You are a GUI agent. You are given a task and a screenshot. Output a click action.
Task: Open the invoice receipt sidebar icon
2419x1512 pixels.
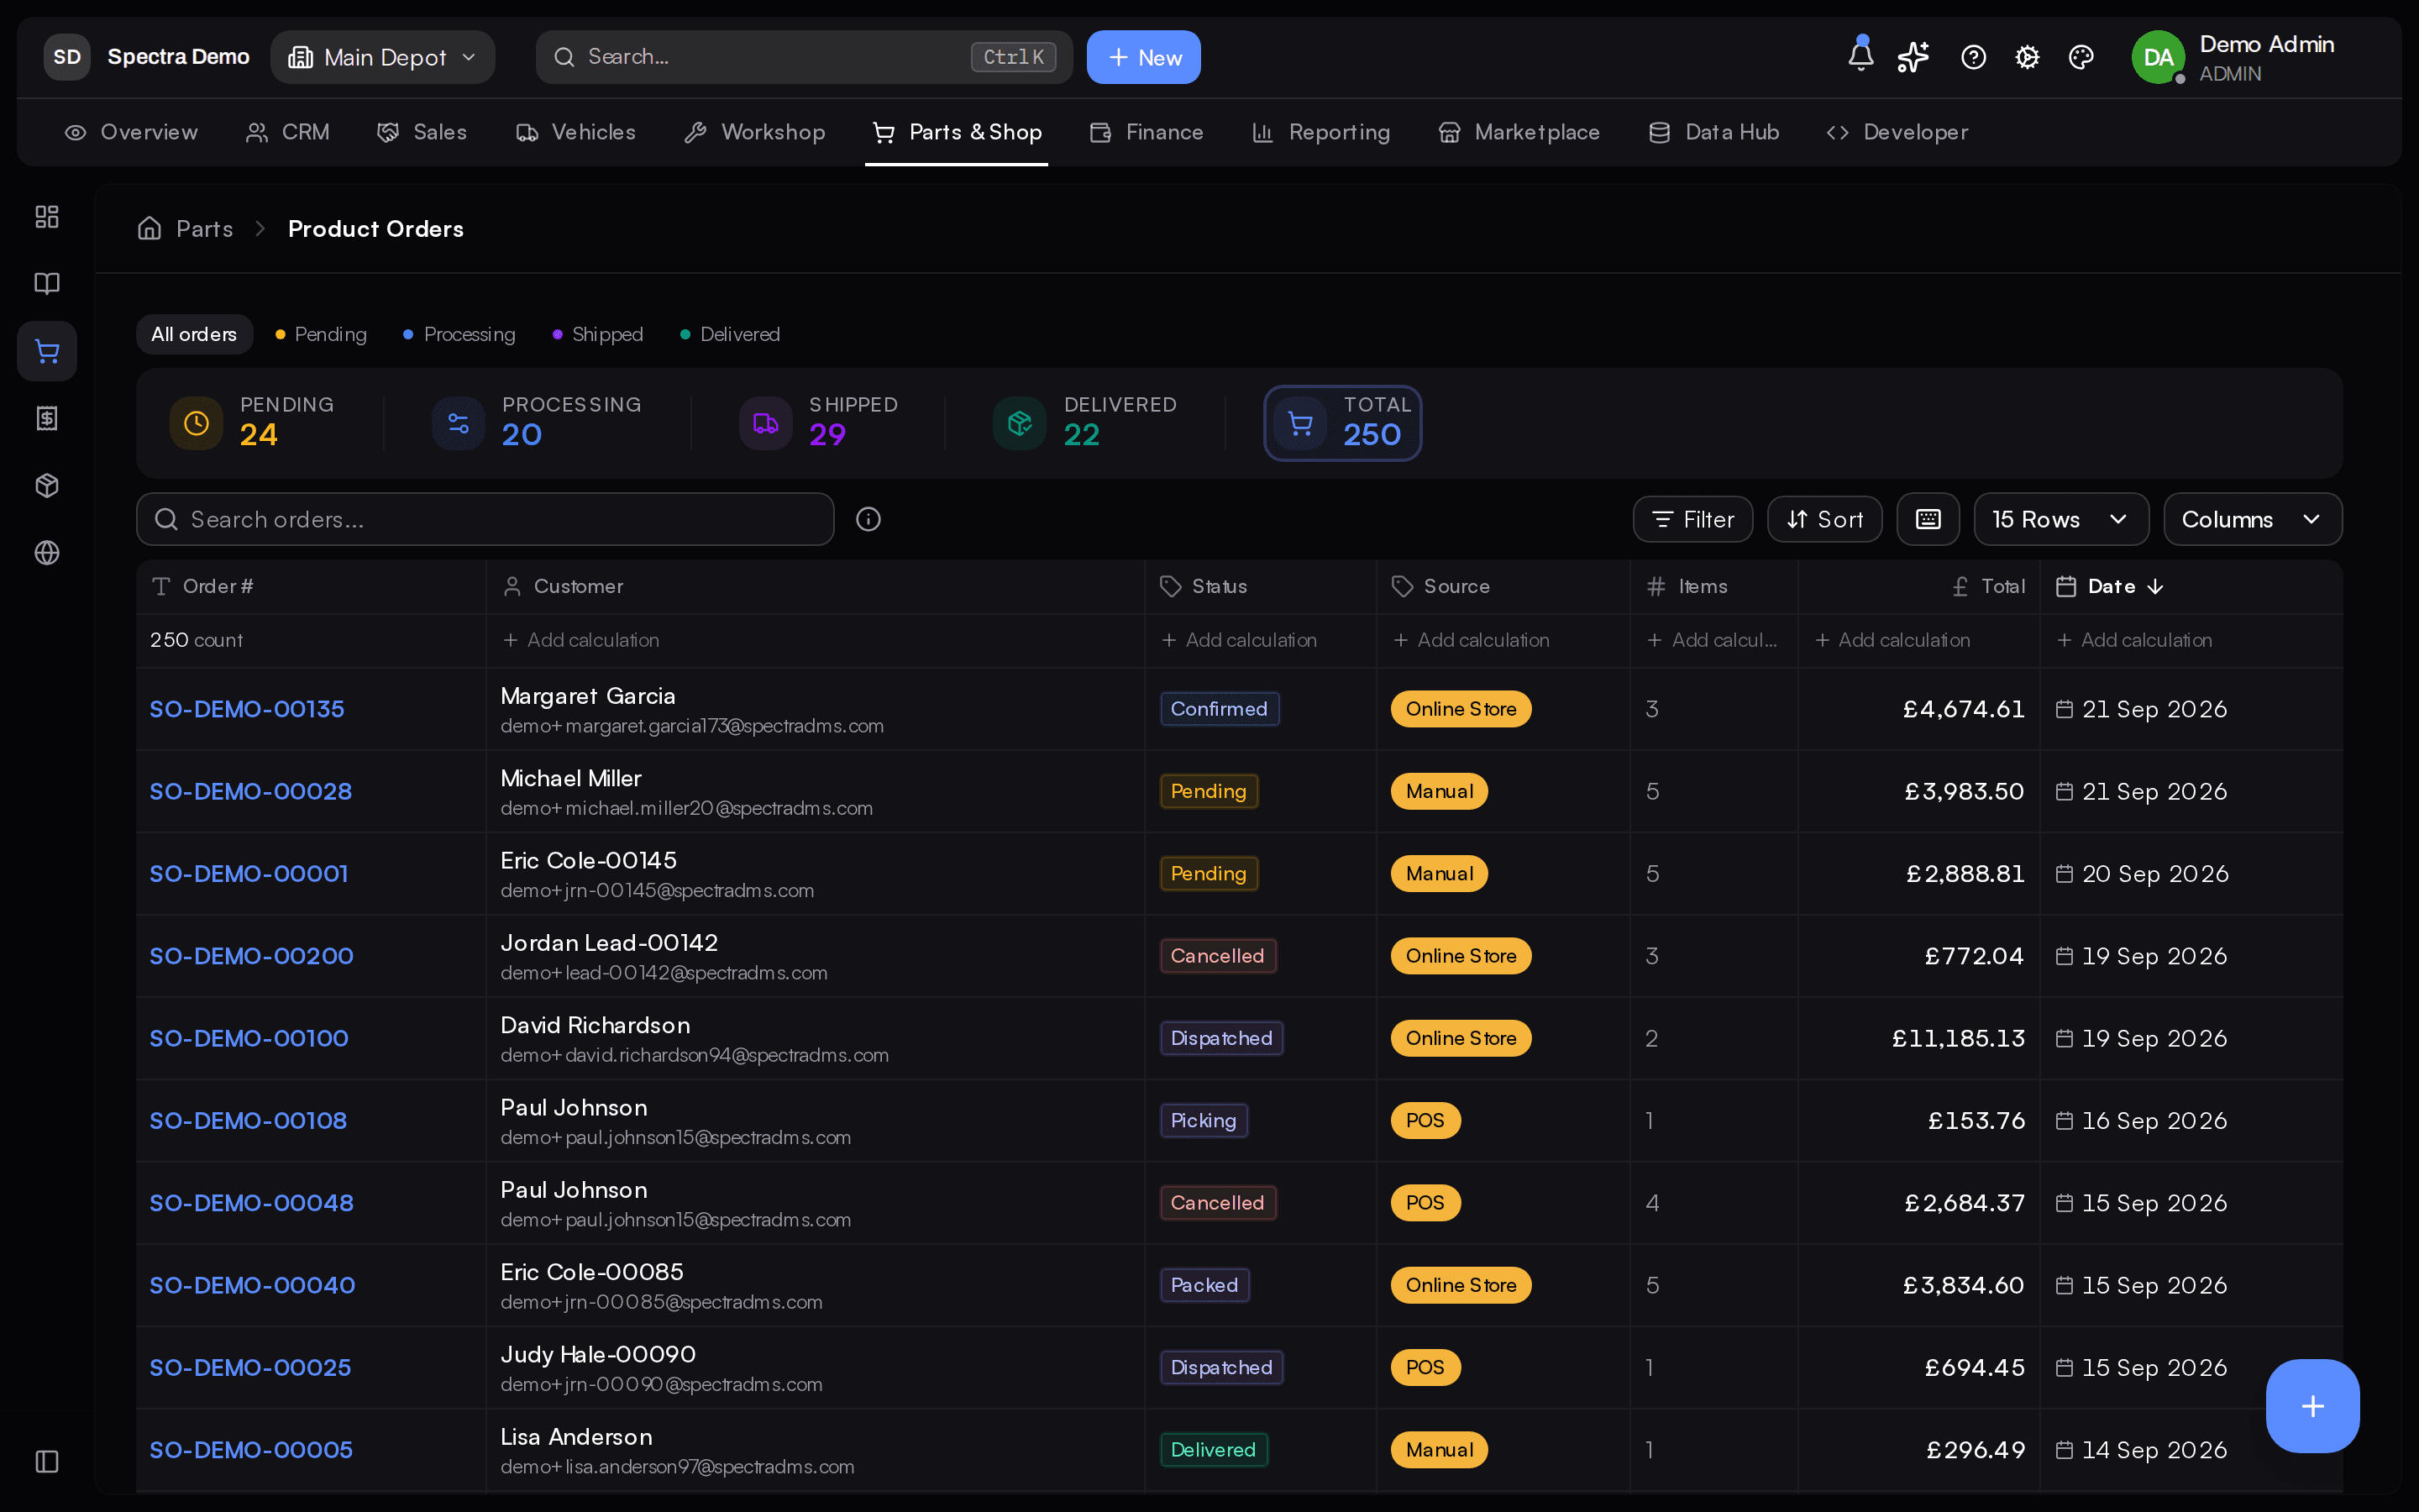pos(47,418)
